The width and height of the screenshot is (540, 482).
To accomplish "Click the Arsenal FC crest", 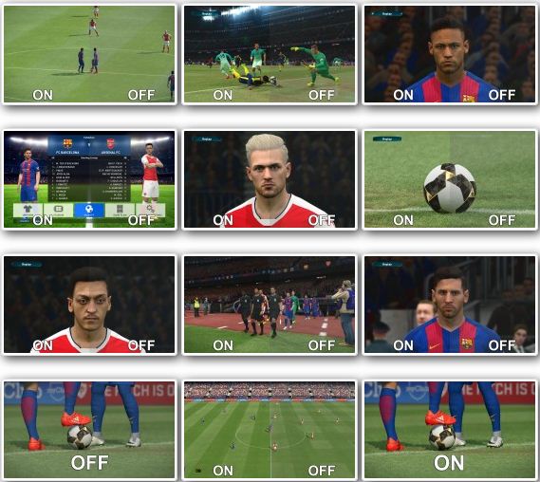I will (x=110, y=143).
